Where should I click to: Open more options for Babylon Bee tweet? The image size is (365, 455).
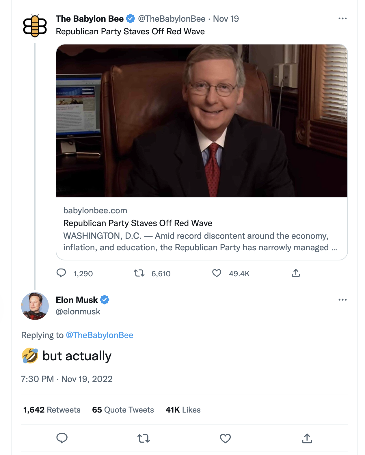click(x=342, y=18)
